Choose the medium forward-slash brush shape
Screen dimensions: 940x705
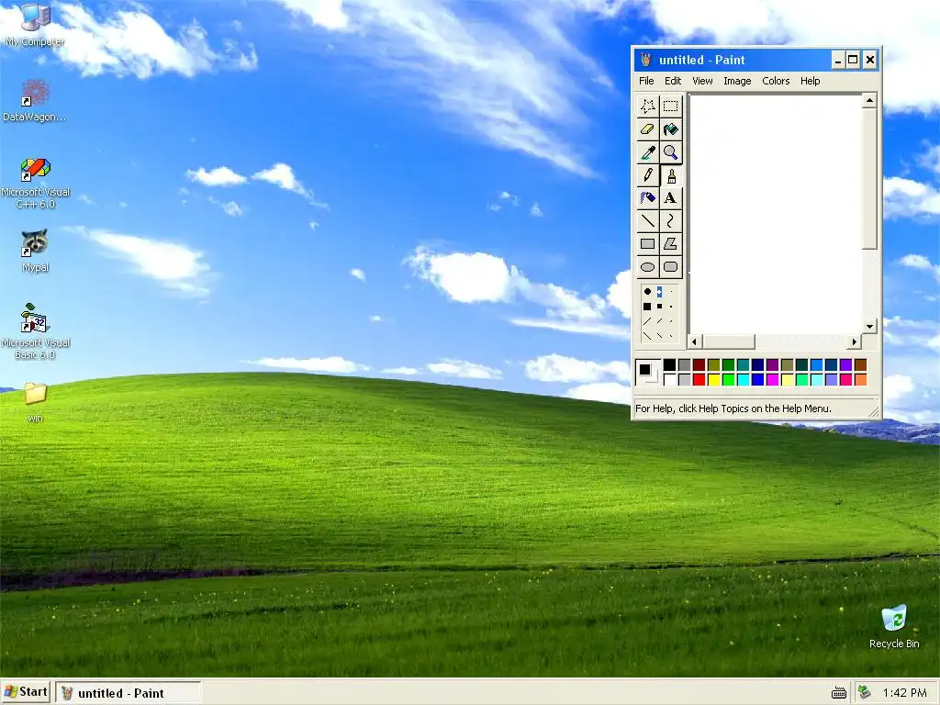(659, 321)
